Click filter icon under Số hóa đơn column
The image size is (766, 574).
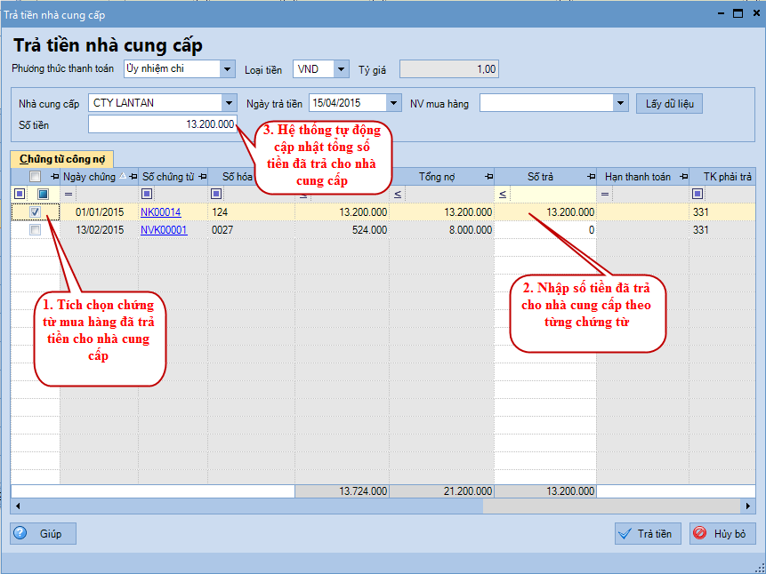click(216, 194)
